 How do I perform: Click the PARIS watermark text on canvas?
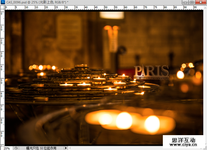point(151,71)
